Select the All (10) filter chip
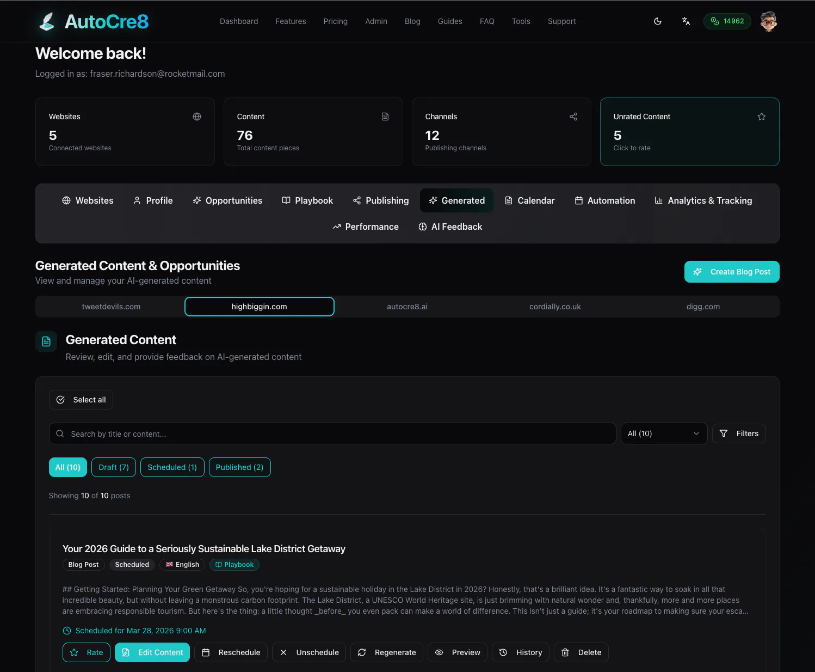This screenshot has width=815, height=672. 68,467
